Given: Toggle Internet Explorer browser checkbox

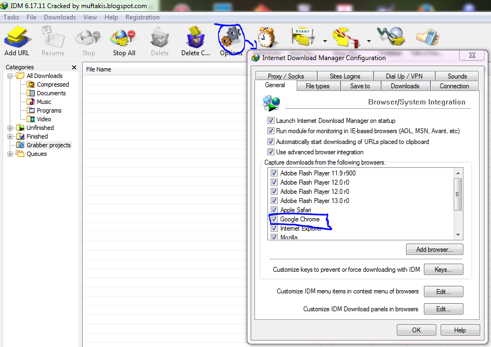Looking at the screenshot, I should point(274,228).
